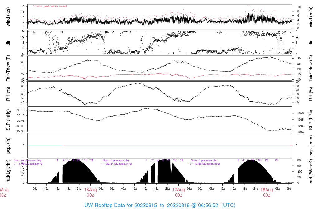320x218 pixels.
Task: Click the 30.15 tick on SLP axis
Action: click(21, 110)
